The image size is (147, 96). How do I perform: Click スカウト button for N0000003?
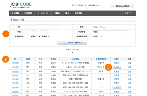117,87
